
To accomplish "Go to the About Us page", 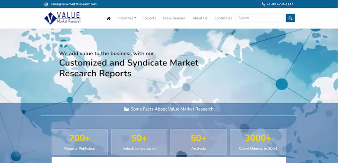I will coord(200,18).
